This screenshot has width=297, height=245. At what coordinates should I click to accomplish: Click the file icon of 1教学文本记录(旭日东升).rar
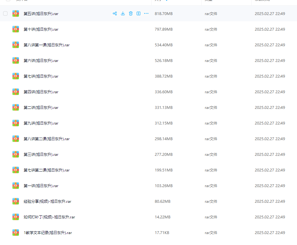tap(16, 232)
